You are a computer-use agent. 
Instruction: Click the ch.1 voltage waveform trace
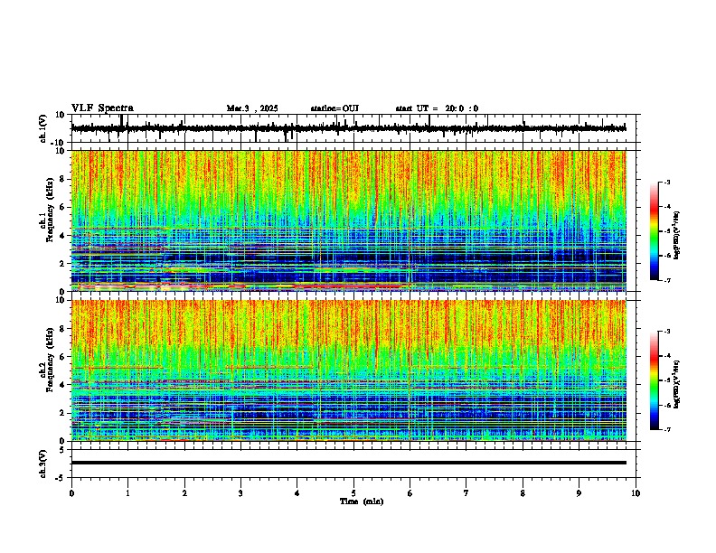pos(348,128)
